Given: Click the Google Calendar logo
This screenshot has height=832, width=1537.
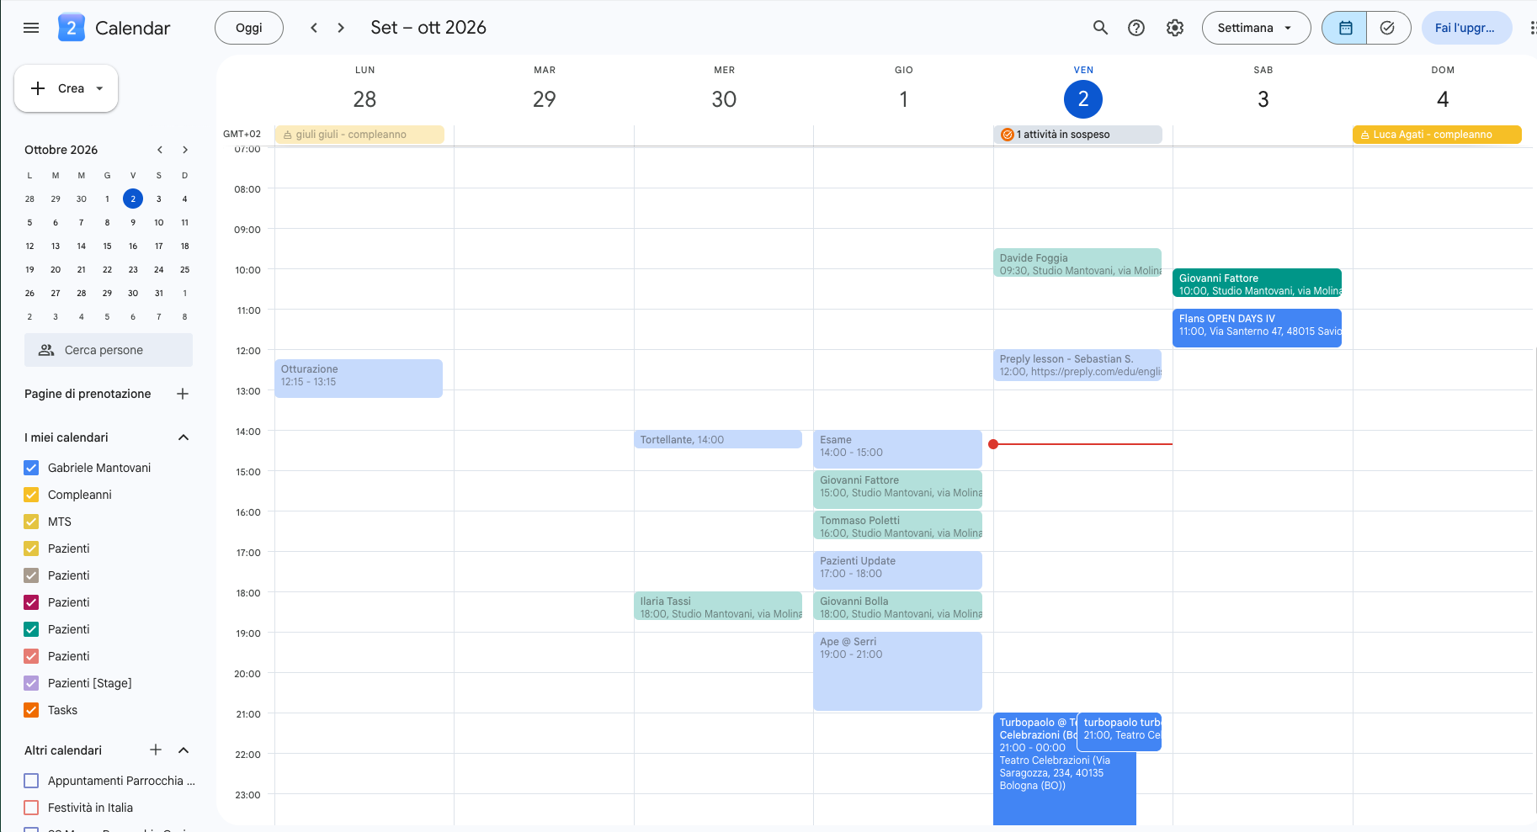Looking at the screenshot, I should [72, 28].
